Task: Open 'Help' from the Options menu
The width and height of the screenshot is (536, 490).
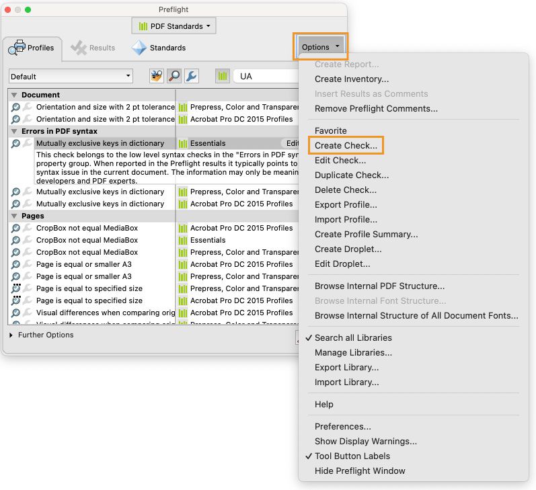Action: coord(323,404)
